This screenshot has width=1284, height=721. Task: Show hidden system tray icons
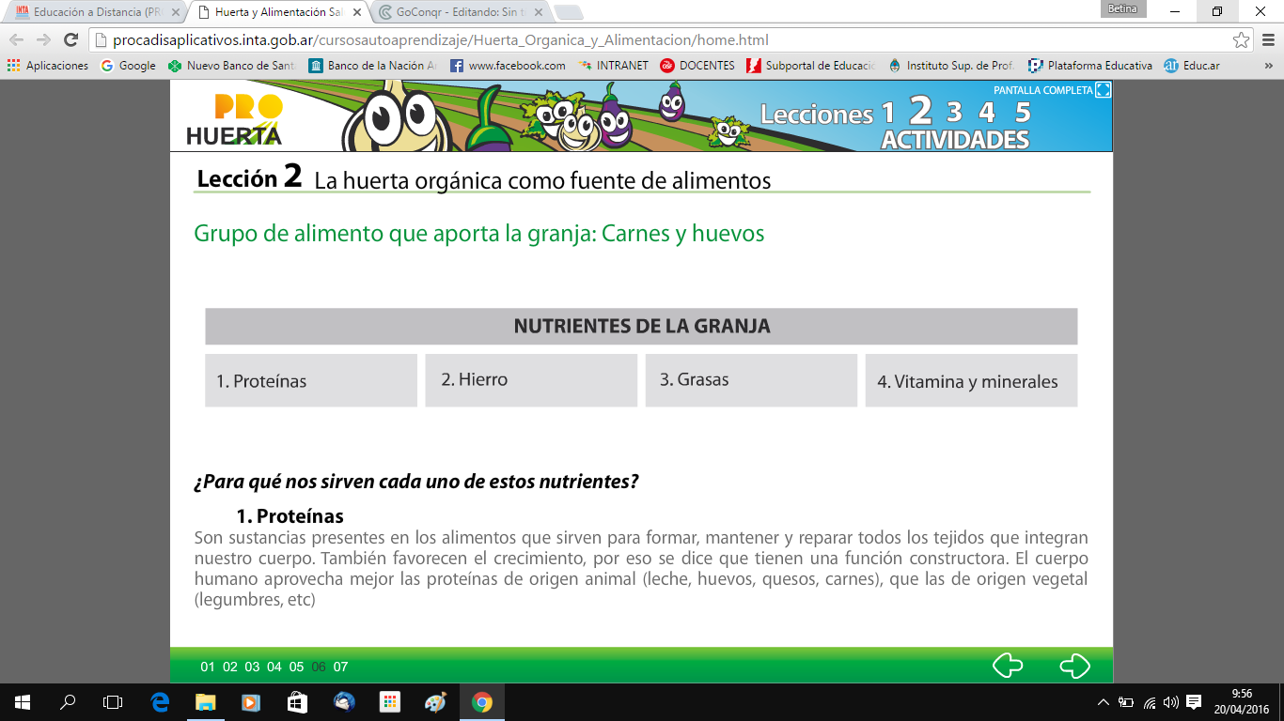coord(1104,702)
